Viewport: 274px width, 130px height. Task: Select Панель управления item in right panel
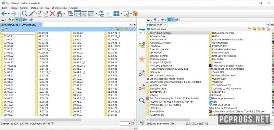tap(221, 99)
